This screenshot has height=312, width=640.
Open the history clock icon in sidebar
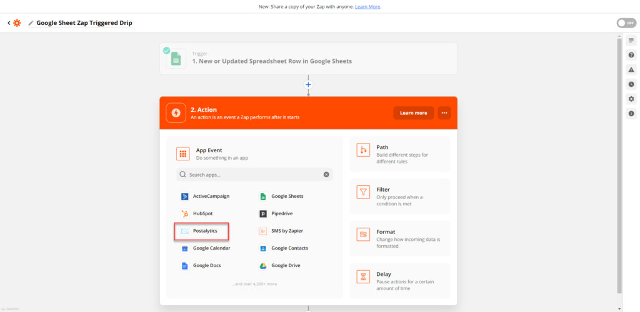[x=631, y=84]
